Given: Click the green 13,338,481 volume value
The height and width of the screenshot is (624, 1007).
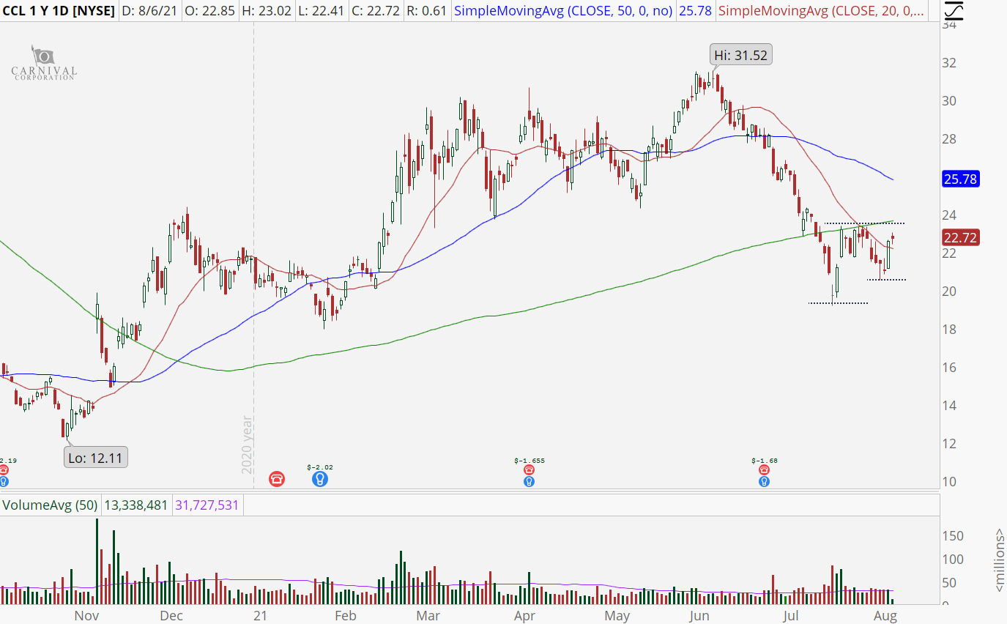Looking at the screenshot, I should pos(136,505).
